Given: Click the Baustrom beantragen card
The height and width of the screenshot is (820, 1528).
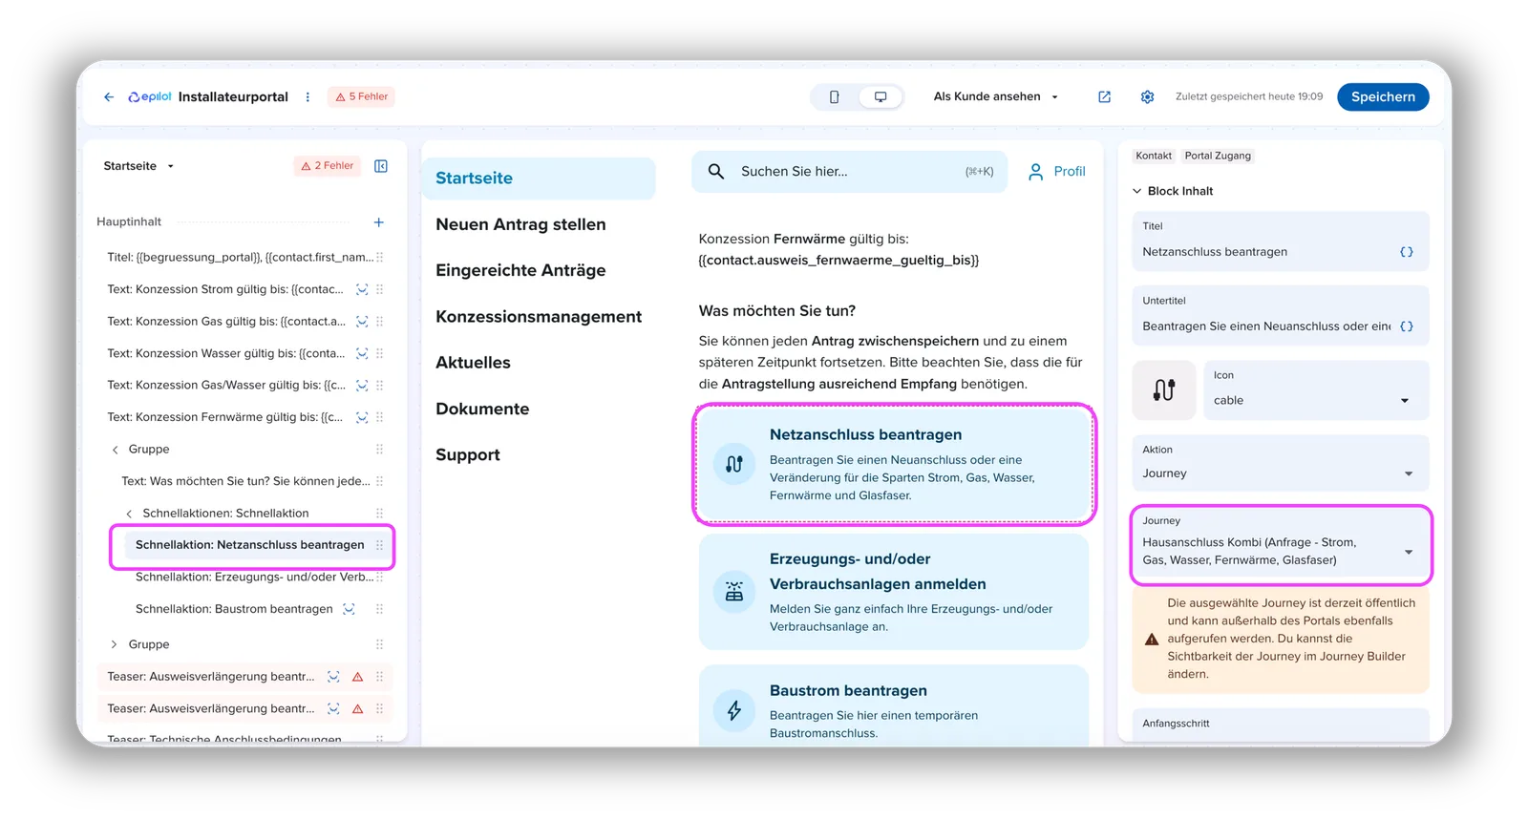Looking at the screenshot, I should 894,706.
